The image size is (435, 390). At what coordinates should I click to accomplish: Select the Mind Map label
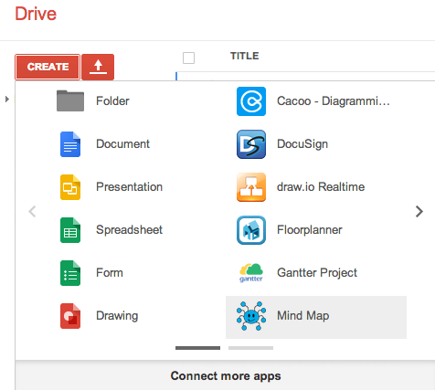pyautogui.click(x=302, y=316)
